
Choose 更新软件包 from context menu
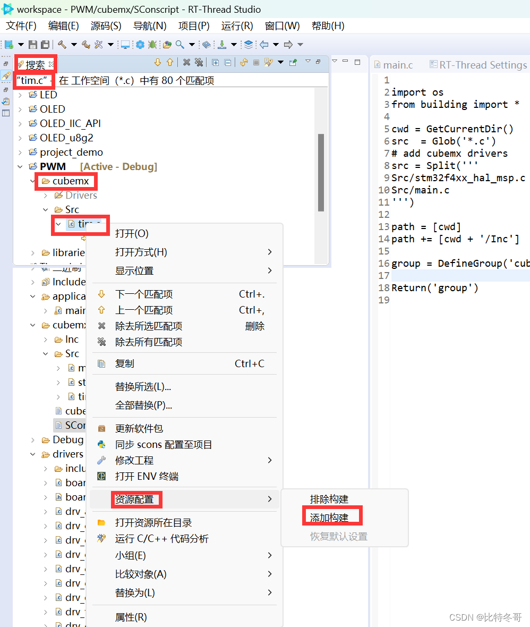(185, 429)
